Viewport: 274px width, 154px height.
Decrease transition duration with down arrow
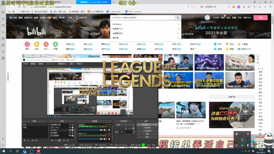(x=134, y=133)
